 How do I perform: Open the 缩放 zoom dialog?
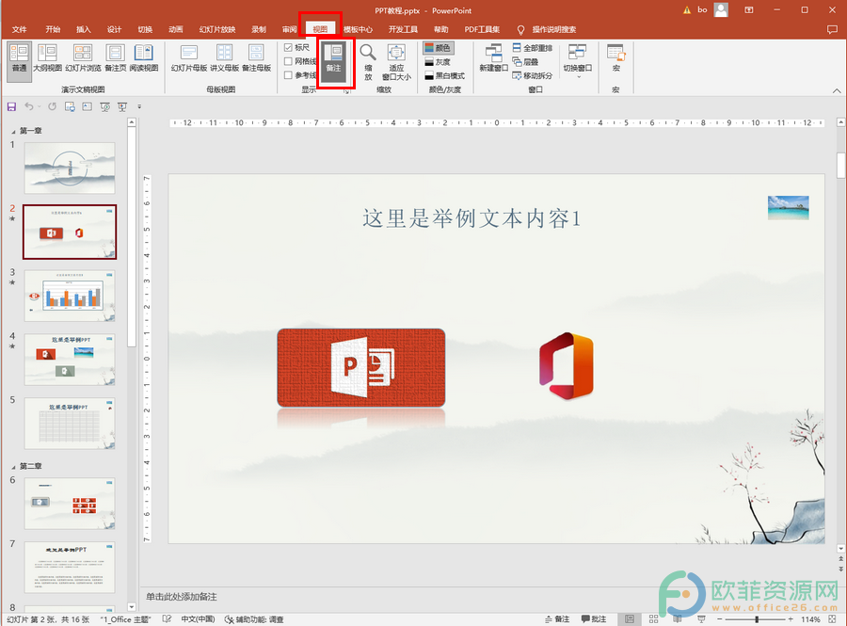point(368,62)
